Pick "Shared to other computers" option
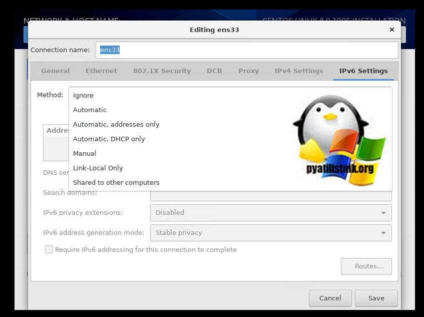Screen dimensions: 424x317 (x=230, y=183)
